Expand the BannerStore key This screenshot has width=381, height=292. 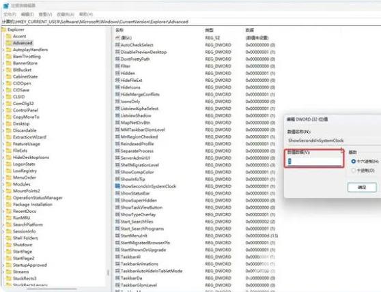tap(3, 63)
